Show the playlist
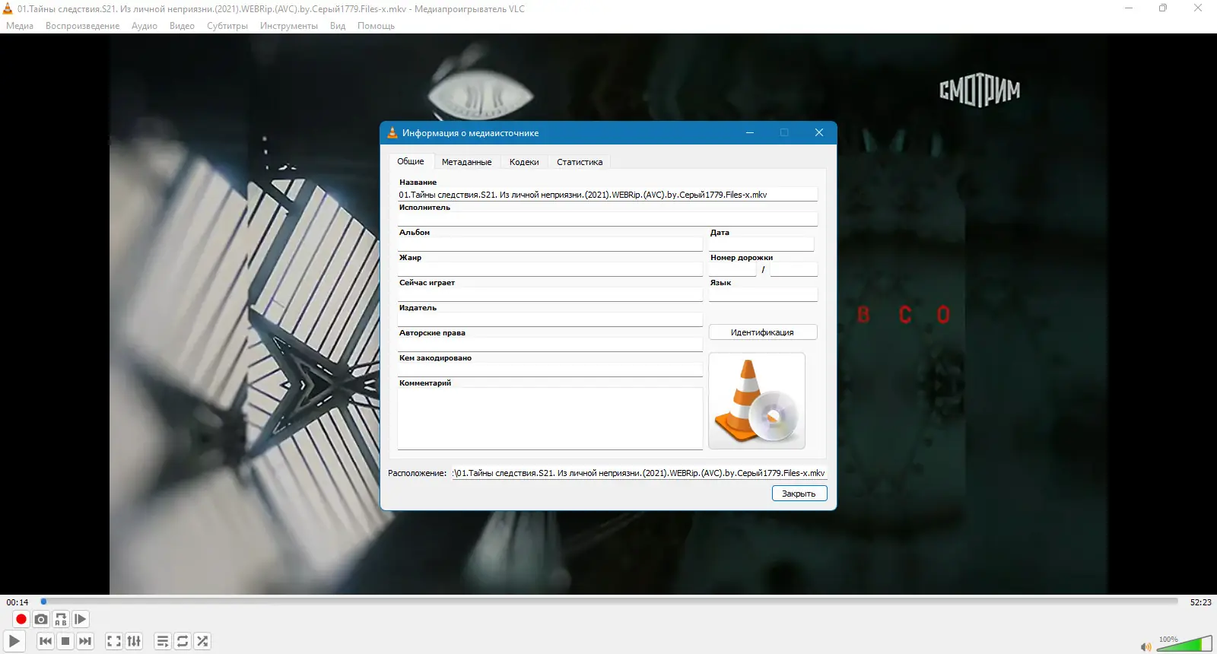The width and height of the screenshot is (1217, 654). click(x=163, y=641)
